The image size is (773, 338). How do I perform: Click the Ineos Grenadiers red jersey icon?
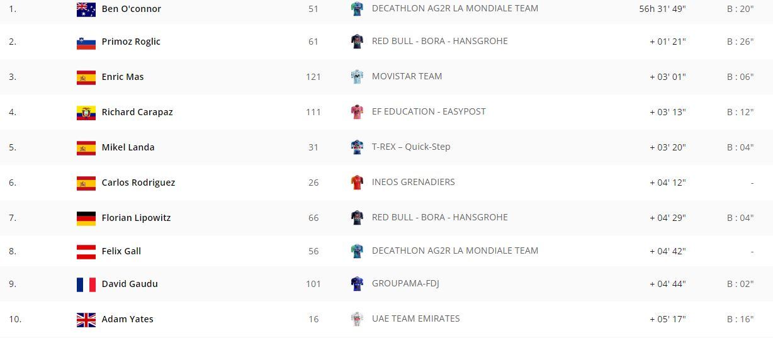tap(357, 183)
